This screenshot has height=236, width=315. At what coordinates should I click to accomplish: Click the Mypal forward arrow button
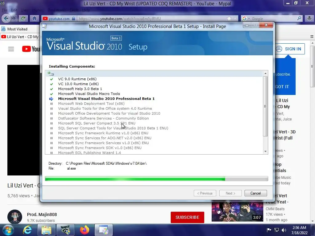point(14,19)
